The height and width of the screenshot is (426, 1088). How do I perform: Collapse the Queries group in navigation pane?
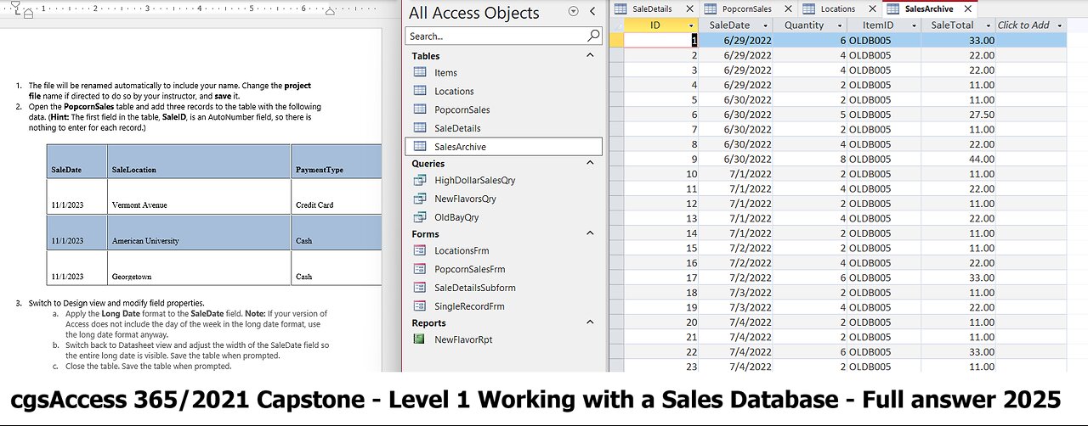click(590, 163)
